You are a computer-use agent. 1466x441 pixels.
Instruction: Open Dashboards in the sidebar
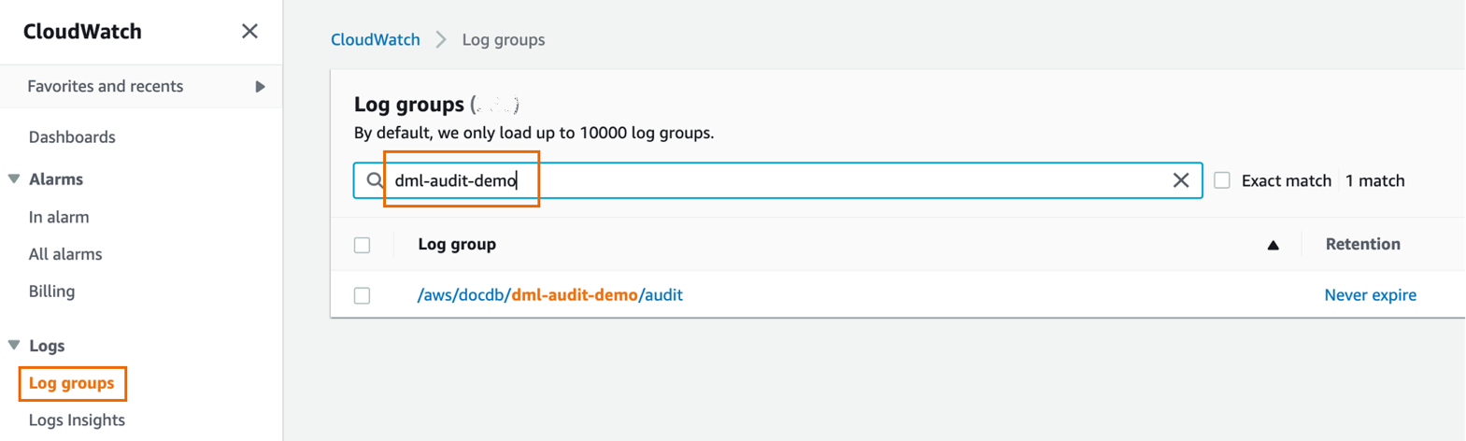(x=72, y=137)
